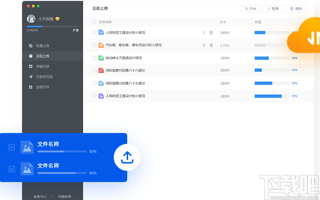Click image file icon of 80% card
320x200 pixels.
(x=27, y=169)
